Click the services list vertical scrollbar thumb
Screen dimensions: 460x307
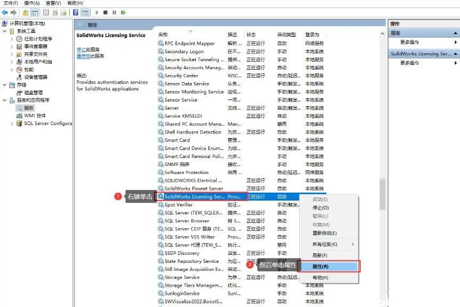(x=382, y=194)
